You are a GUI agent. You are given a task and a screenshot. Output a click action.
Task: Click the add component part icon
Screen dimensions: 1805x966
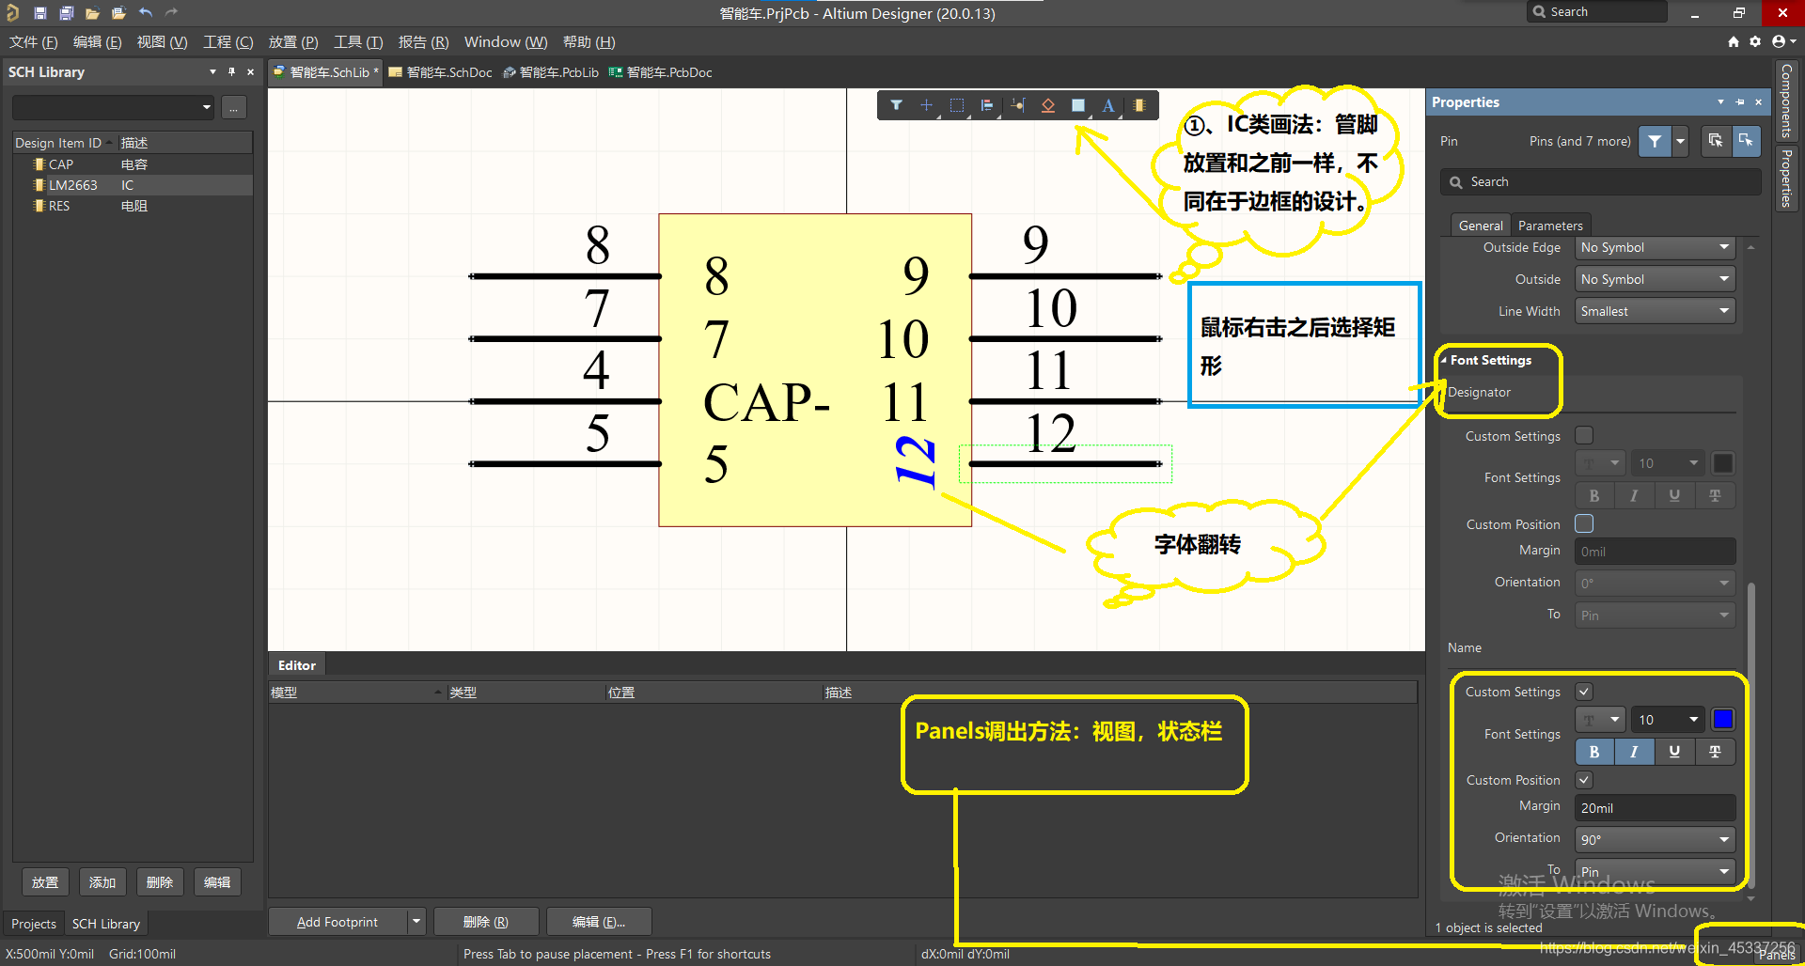point(1139,105)
